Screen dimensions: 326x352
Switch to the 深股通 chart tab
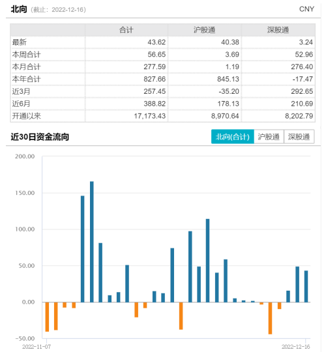click(299, 136)
